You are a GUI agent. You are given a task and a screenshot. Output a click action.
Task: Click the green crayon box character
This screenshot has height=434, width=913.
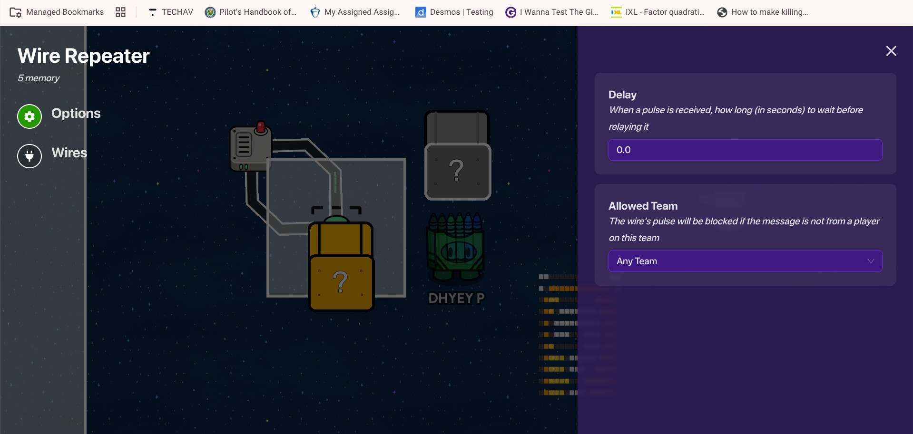pos(456,248)
